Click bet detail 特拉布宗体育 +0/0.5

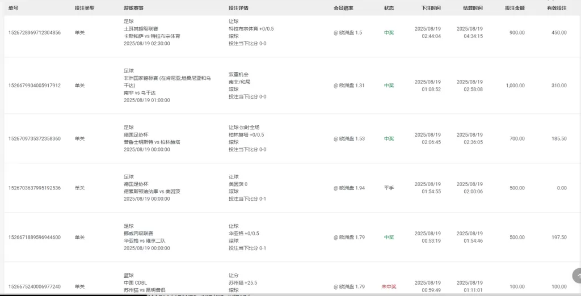click(251, 29)
